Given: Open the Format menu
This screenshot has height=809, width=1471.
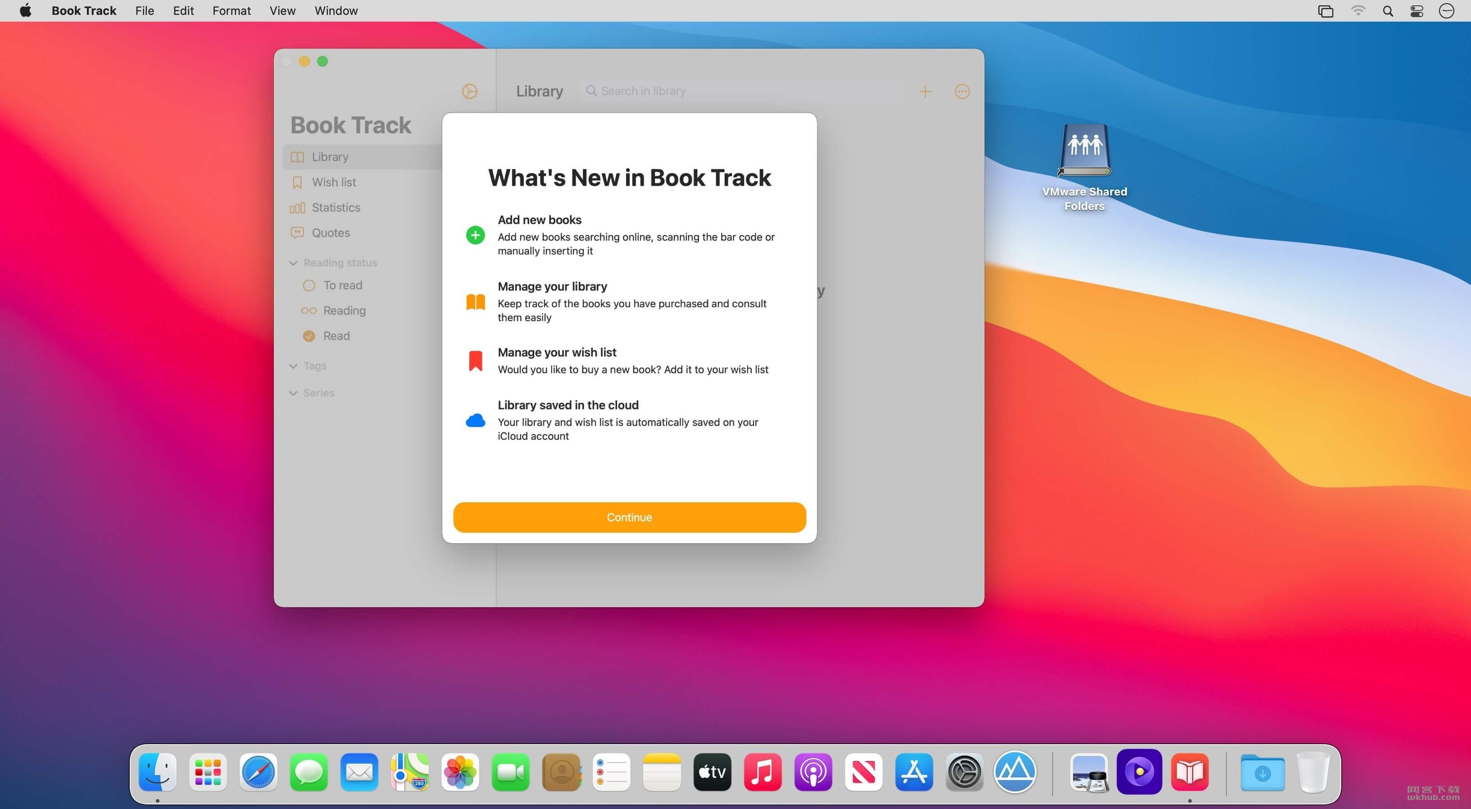Looking at the screenshot, I should (x=231, y=11).
